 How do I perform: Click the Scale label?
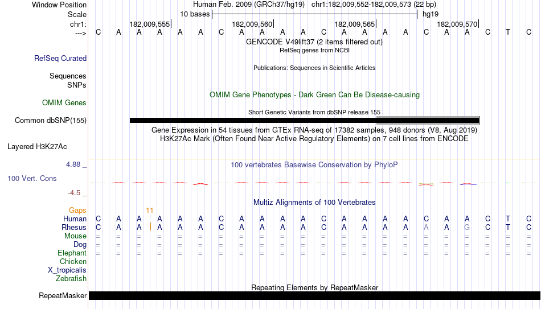point(77,14)
